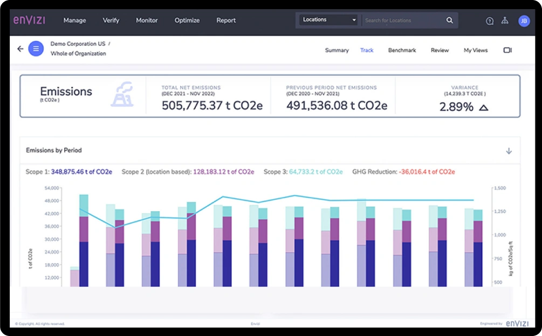The image size is (542, 336).
Task: Collapse Emissions by Period with down arrow
Action: tap(509, 151)
